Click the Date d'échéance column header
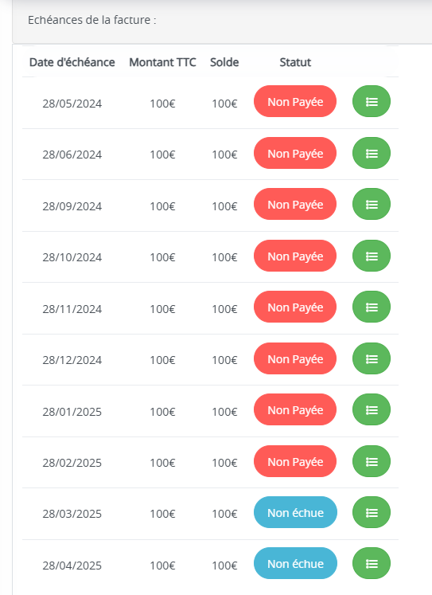Screen dimensions: 432x595 pyautogui.click(x=72, y=62)
